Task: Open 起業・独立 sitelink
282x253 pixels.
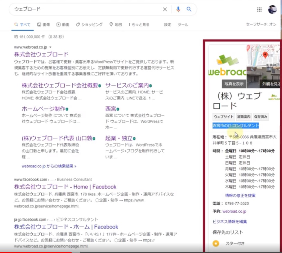Action: tap(119, 138)
